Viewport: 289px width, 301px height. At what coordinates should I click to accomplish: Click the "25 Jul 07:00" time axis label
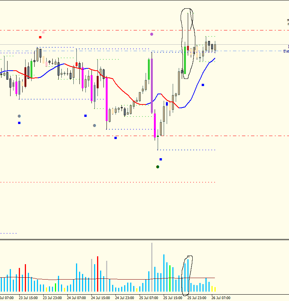point(149,298)
